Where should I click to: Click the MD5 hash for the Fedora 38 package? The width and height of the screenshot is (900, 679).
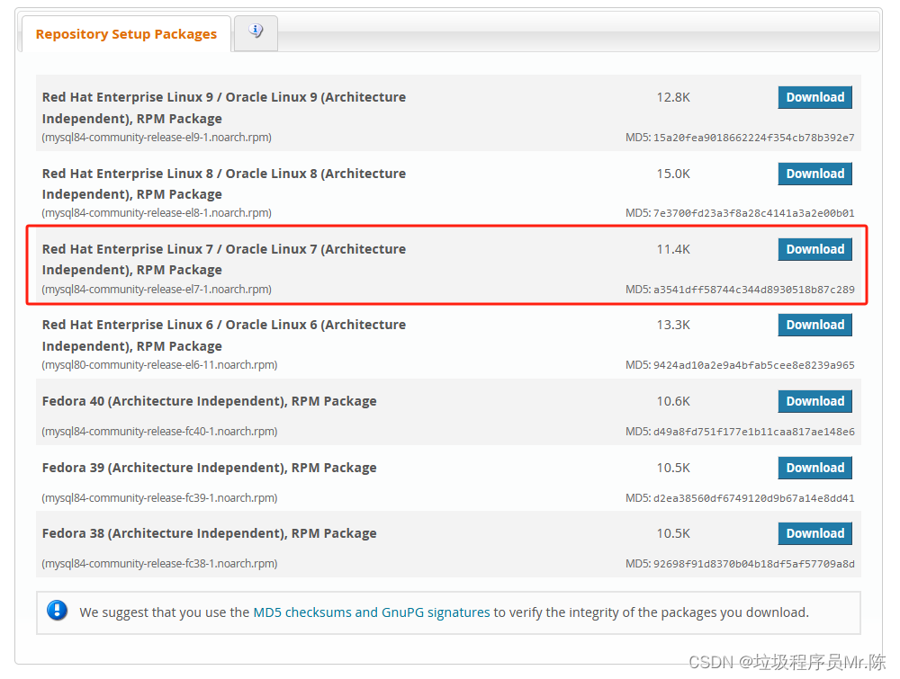click(753, 564)
